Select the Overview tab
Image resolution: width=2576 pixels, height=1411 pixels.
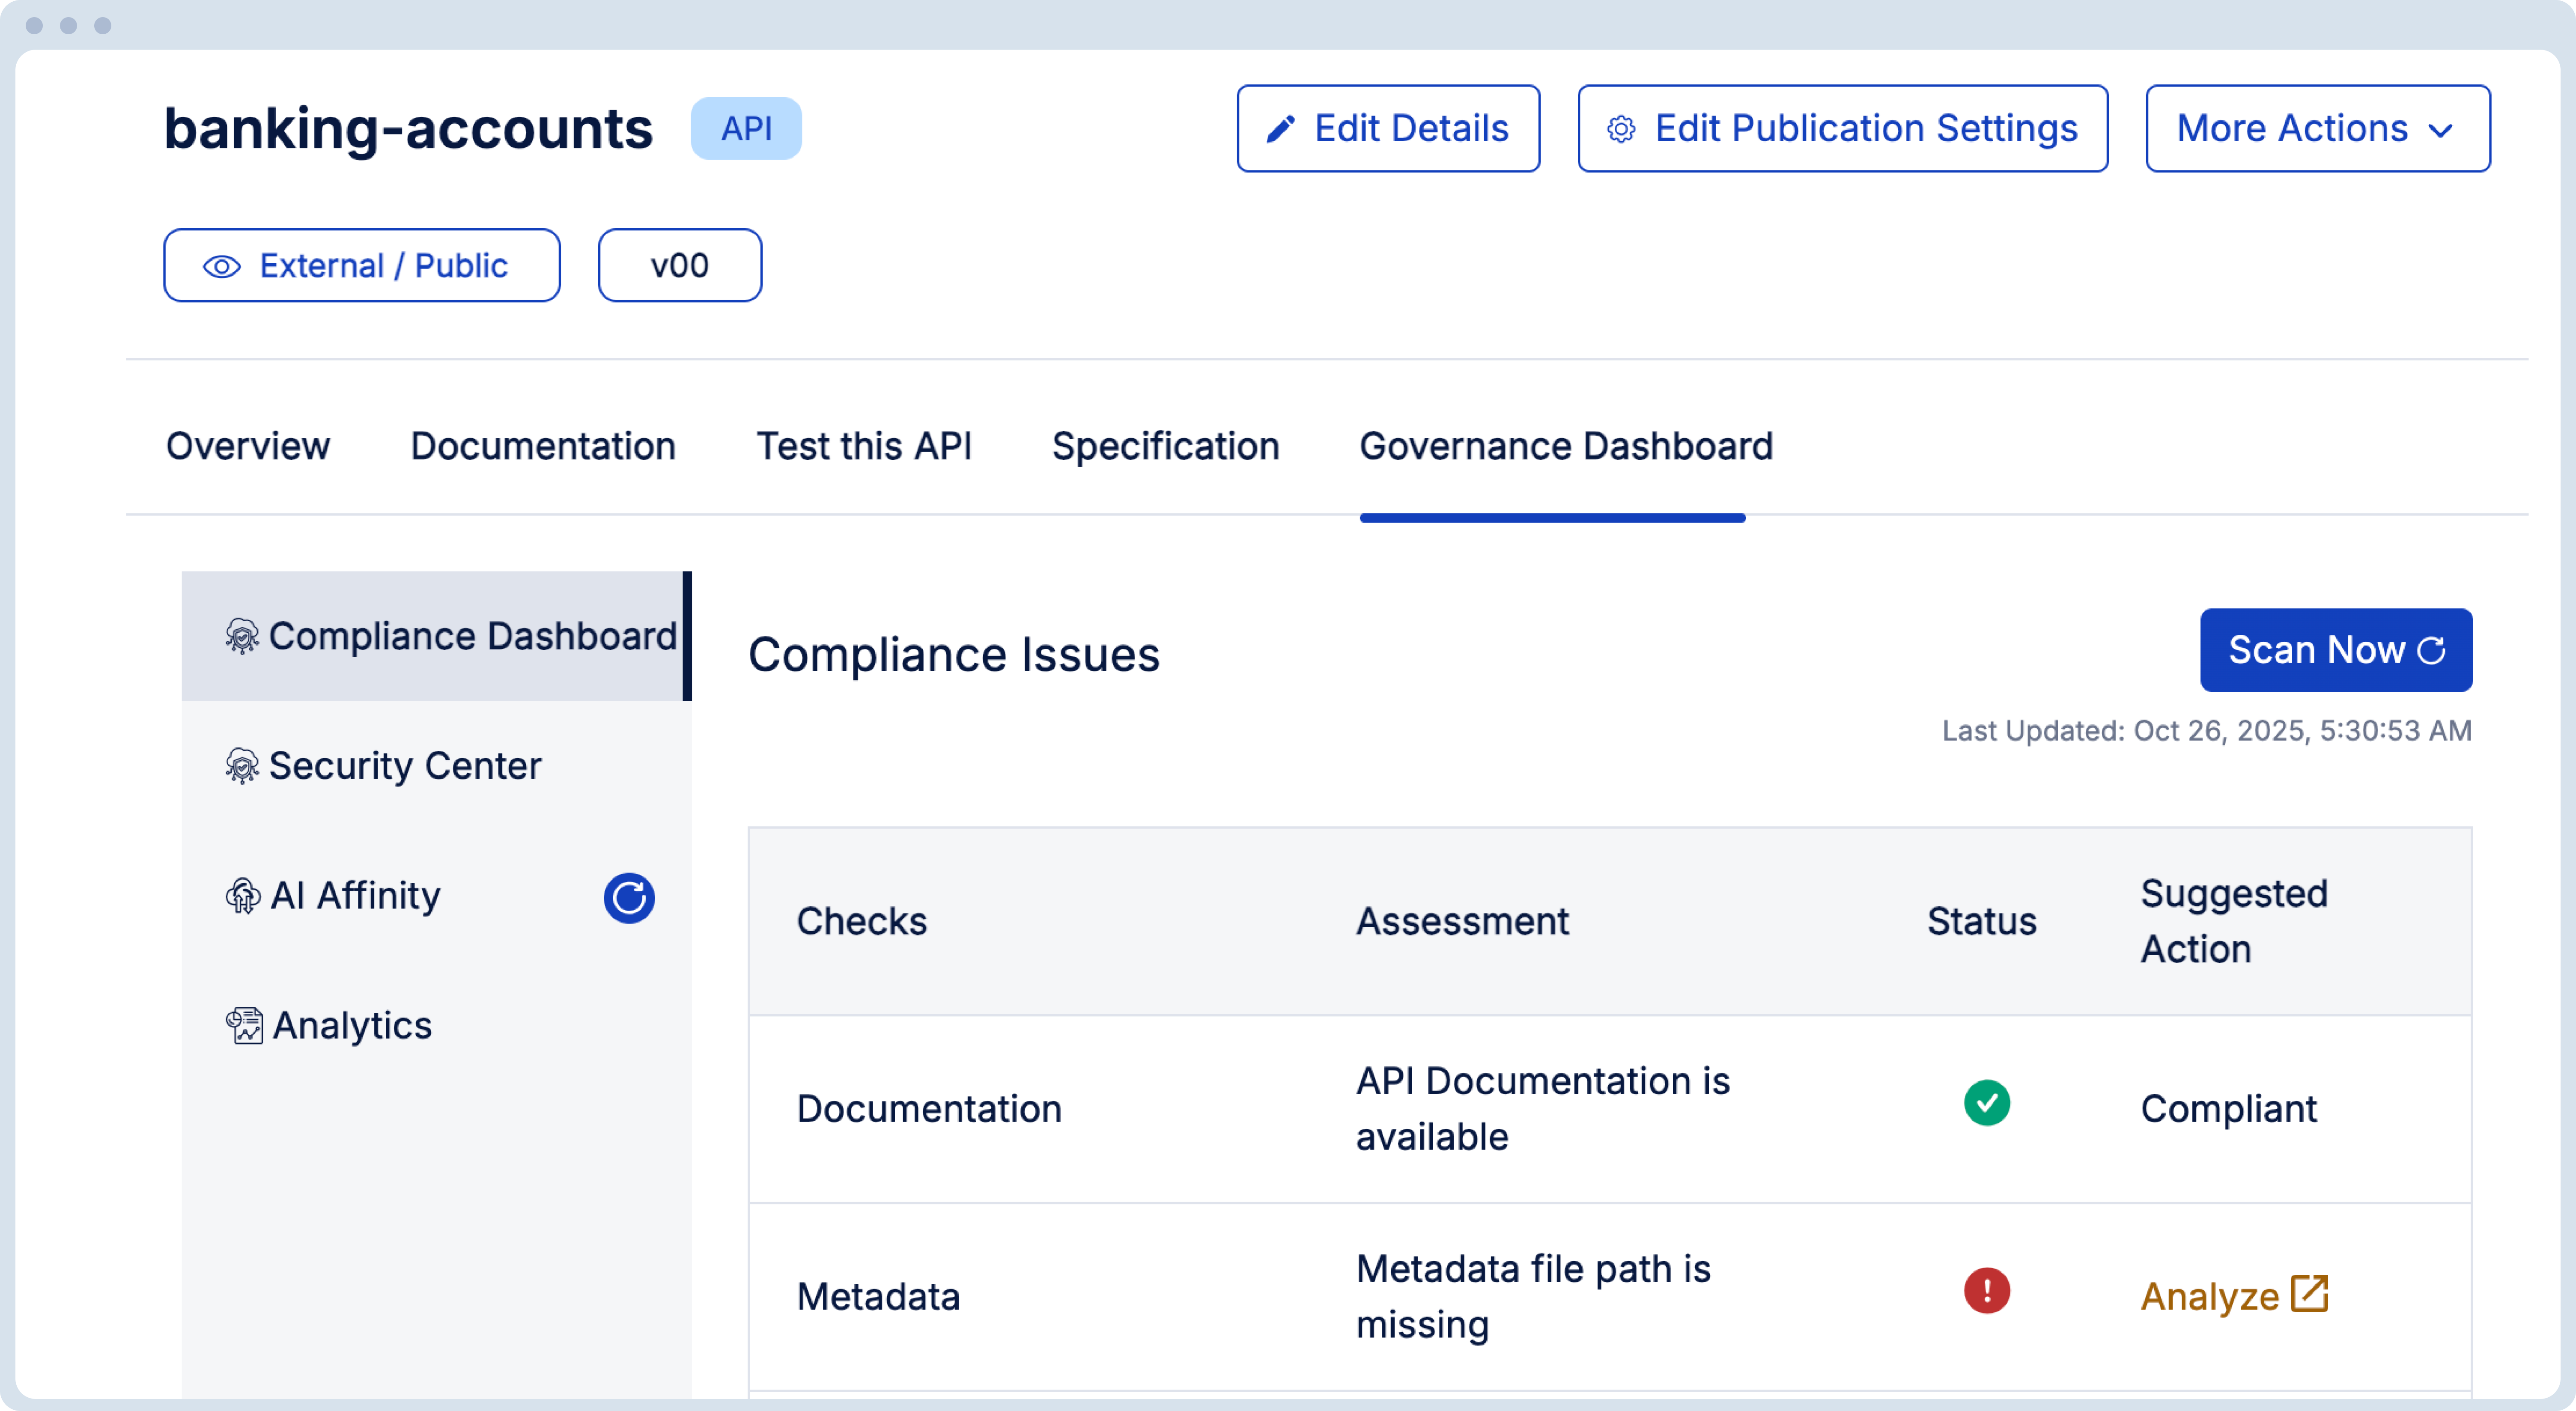[247, 446]
